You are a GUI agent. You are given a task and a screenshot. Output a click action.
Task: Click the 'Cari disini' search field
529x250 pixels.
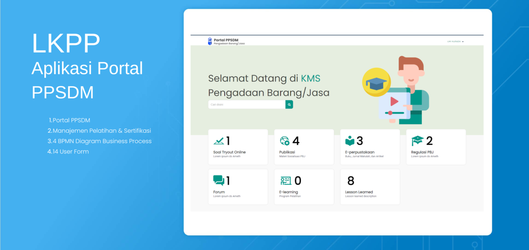coord(247,104)
